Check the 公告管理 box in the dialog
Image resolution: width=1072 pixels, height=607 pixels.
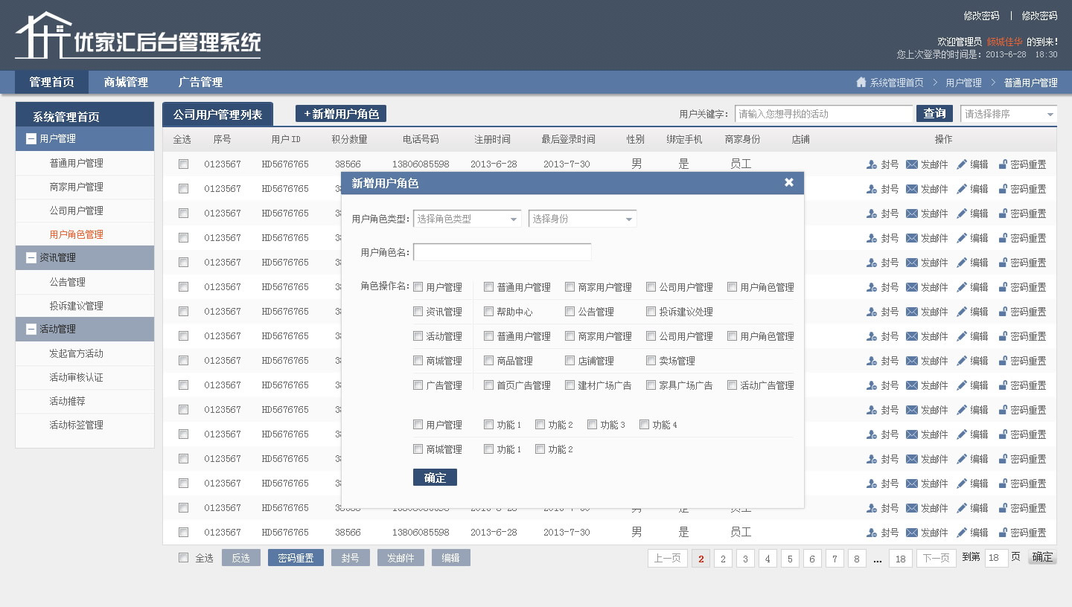tap(570, 312)
